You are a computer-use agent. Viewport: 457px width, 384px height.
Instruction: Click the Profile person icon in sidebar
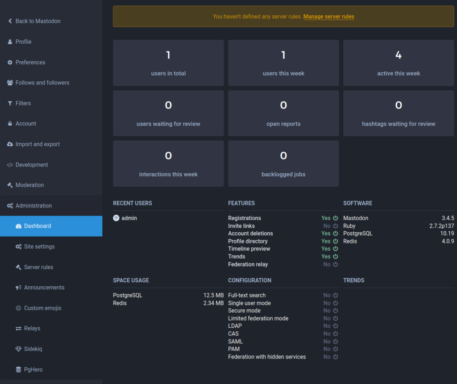pyautogui.click(x=10, y=42)
